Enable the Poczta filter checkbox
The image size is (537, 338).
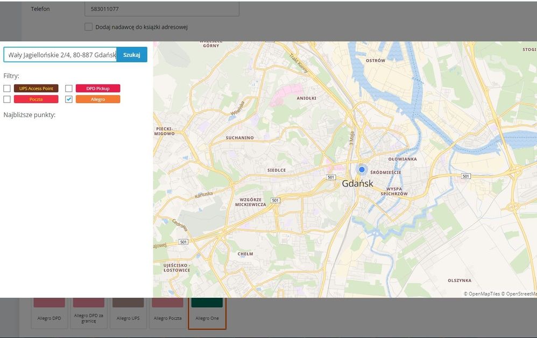tap(7, 99)
